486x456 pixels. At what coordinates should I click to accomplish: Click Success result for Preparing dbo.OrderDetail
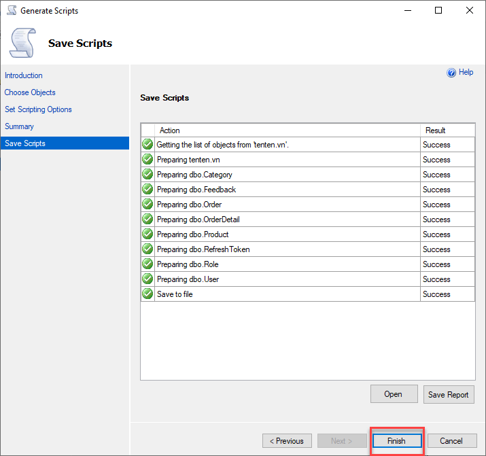point(436,220)
